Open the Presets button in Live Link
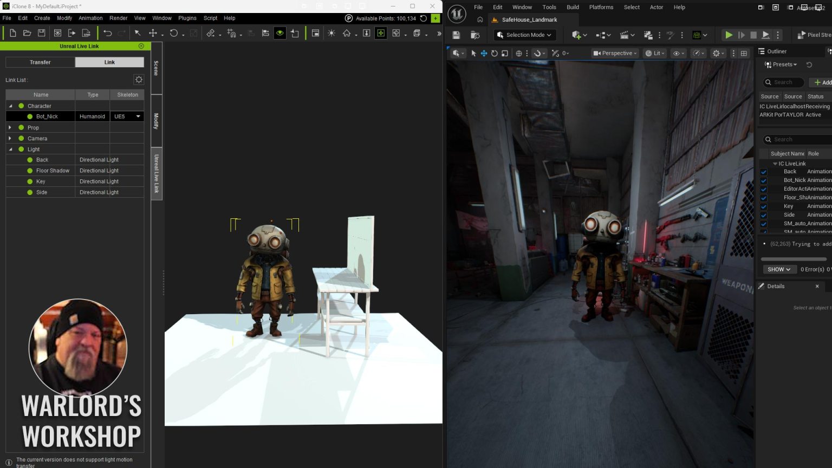Viewport: 832px width, 468px height. pyautogui.click(x=781, y=64)
